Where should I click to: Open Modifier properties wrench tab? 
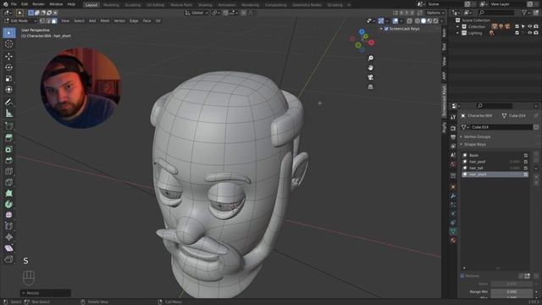[453, 196]
